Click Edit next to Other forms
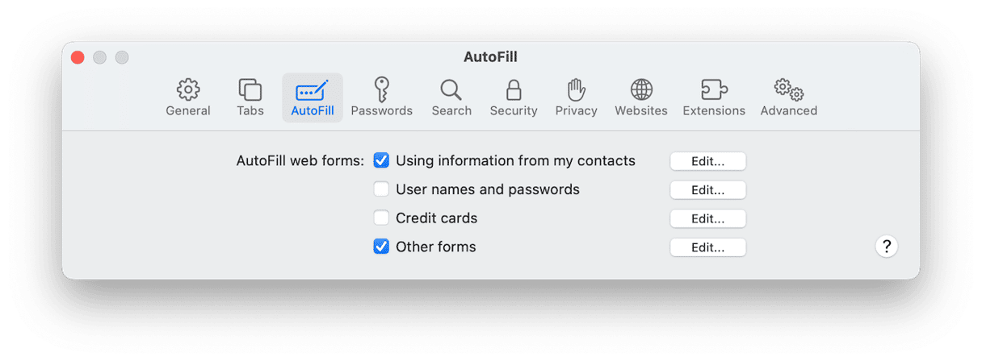The image size is (982, 361). pyautogui.click(x=707, y=247)
